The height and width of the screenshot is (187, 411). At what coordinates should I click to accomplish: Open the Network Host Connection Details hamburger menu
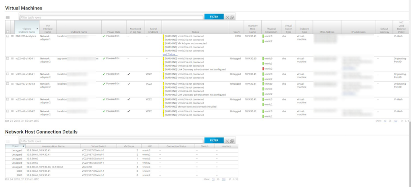pos(8,141)
